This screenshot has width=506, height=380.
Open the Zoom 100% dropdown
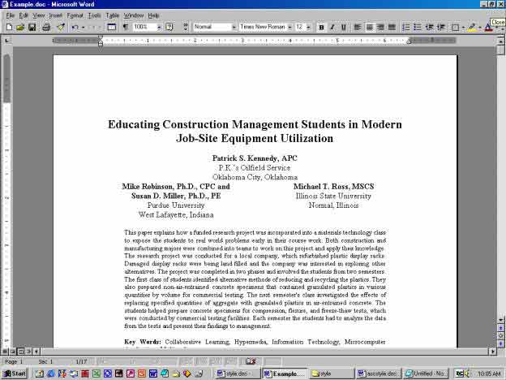pyautogui.click(x=159, y=27)
